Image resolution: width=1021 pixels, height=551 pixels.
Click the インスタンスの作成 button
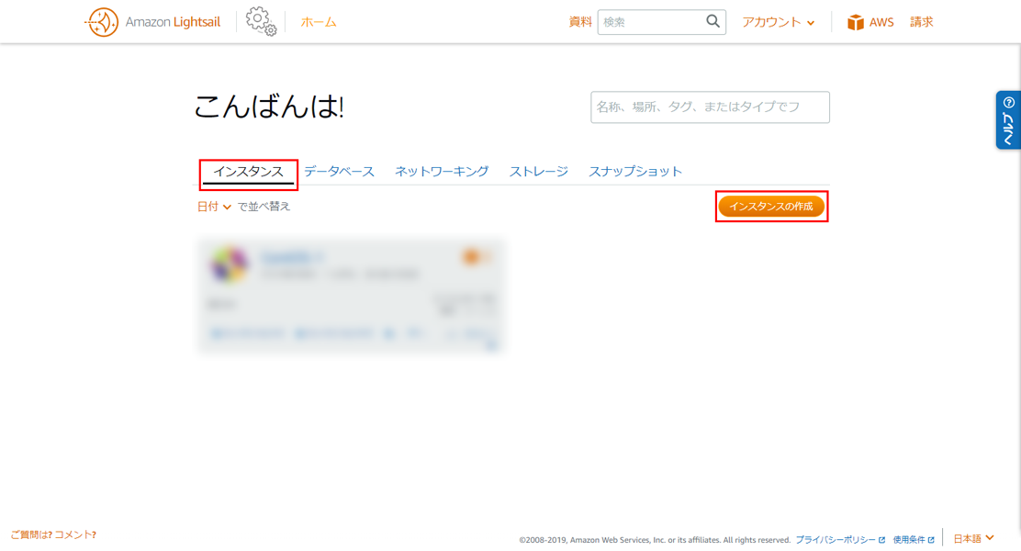[x=771, y=207]
